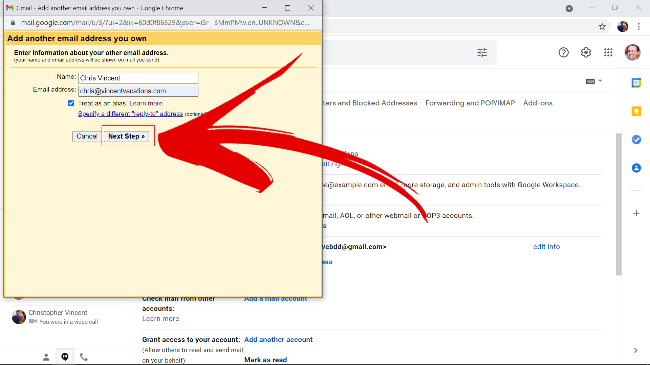The width and height of the screenshot is (650, 365).
Task: Open Chrome three-dot menu
Action: [639, 26]
